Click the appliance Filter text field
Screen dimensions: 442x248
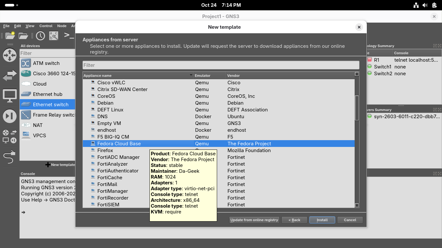click(221, 65)
